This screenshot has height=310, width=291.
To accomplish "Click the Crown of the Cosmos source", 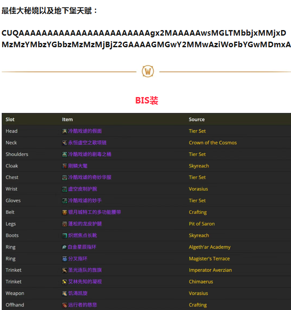I will point(212,143).
